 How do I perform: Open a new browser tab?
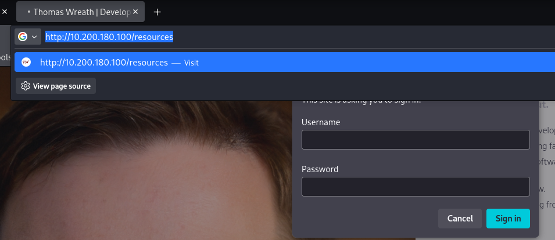tap(157, 12)
